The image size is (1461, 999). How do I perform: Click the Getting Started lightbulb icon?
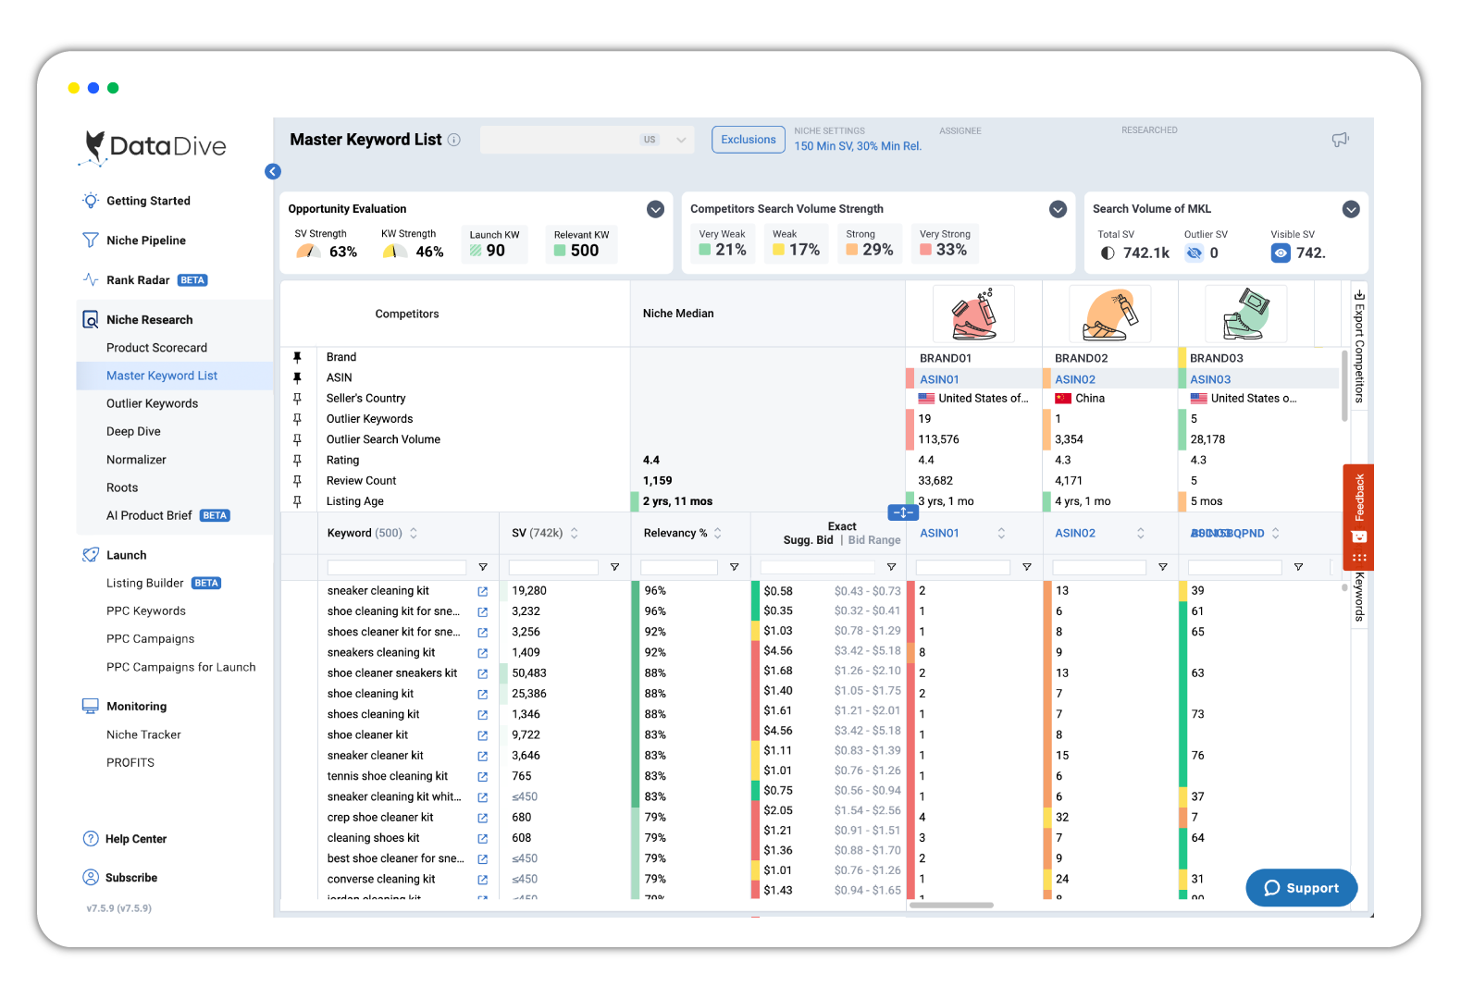click(91, 201)
